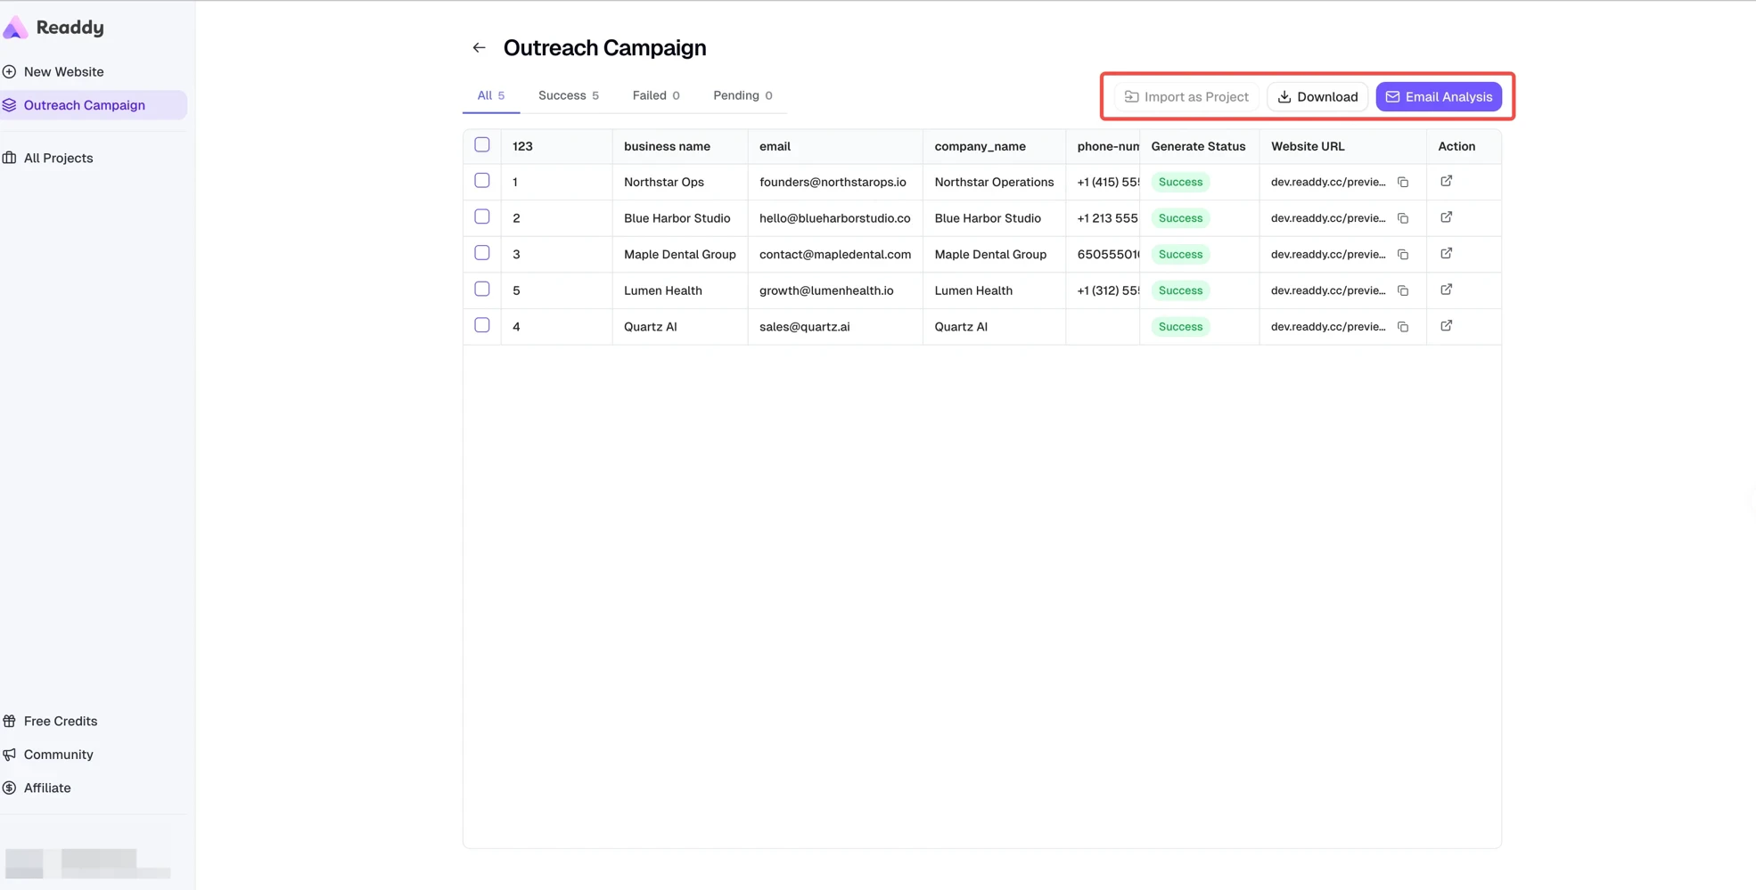
Task: Select the Affiliate link in sidebar
Action: coord(47,788)
